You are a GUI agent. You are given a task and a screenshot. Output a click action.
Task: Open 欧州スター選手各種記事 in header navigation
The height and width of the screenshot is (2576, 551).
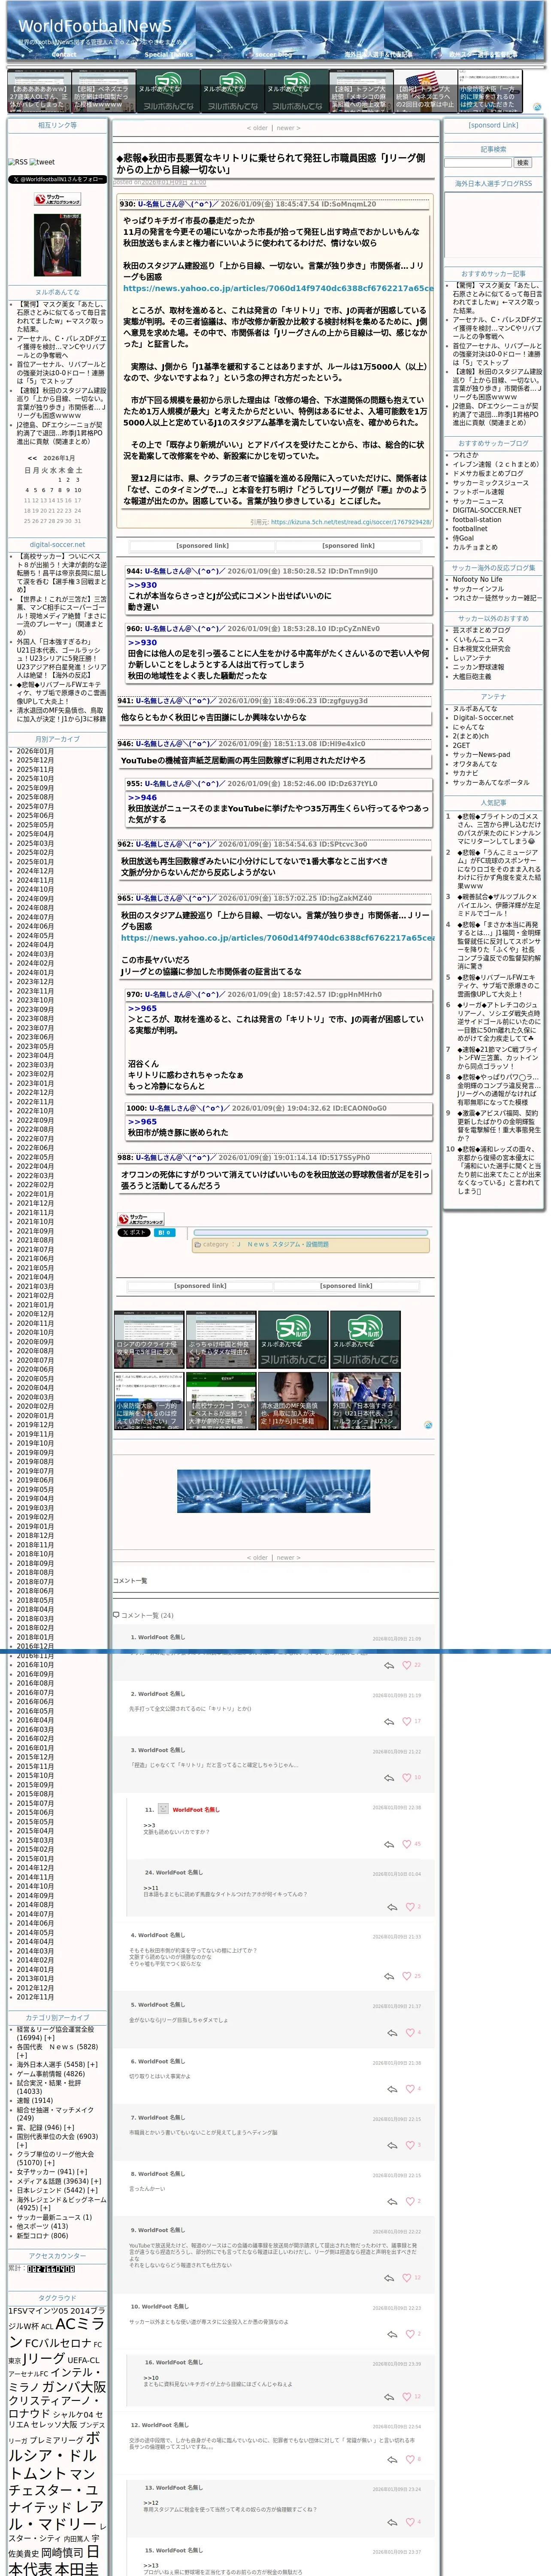(483, 55)
